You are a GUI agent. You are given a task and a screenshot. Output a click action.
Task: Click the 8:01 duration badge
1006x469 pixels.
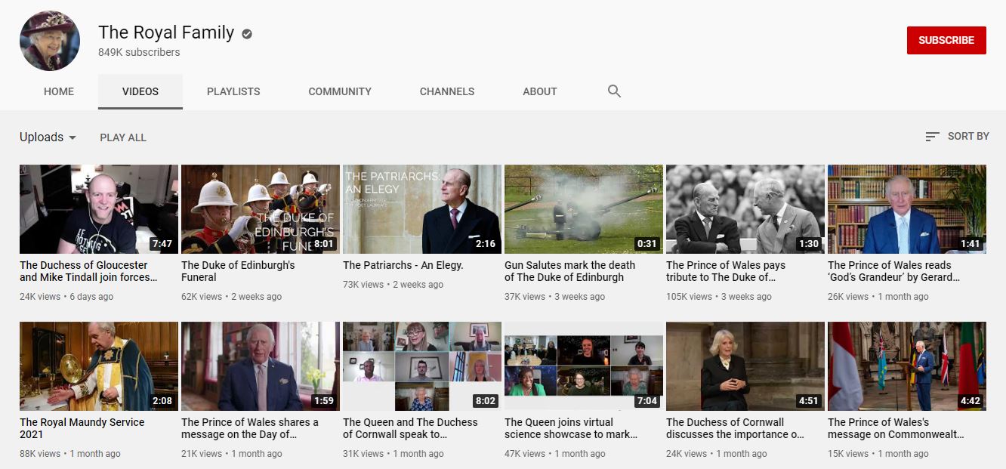pos(323,244)
